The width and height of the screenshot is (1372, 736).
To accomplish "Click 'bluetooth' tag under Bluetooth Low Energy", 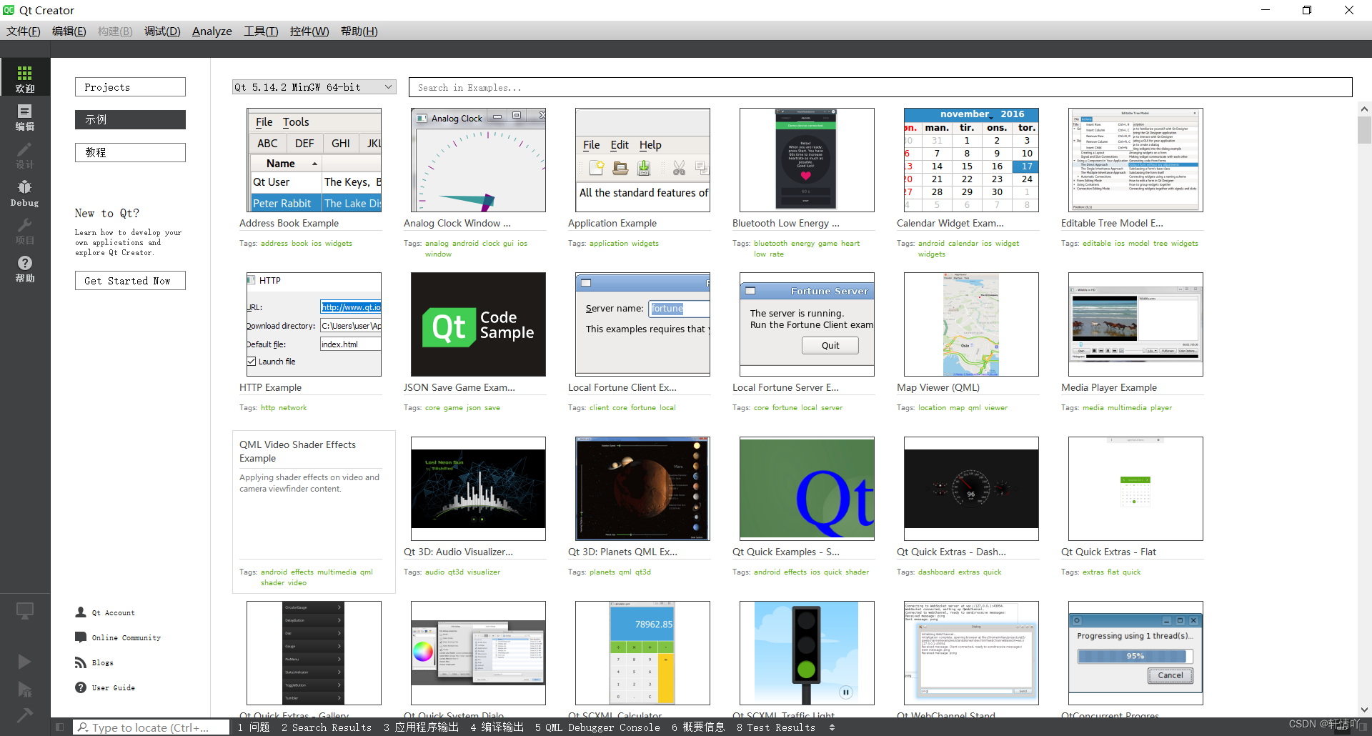I will [x=770, y=243].
